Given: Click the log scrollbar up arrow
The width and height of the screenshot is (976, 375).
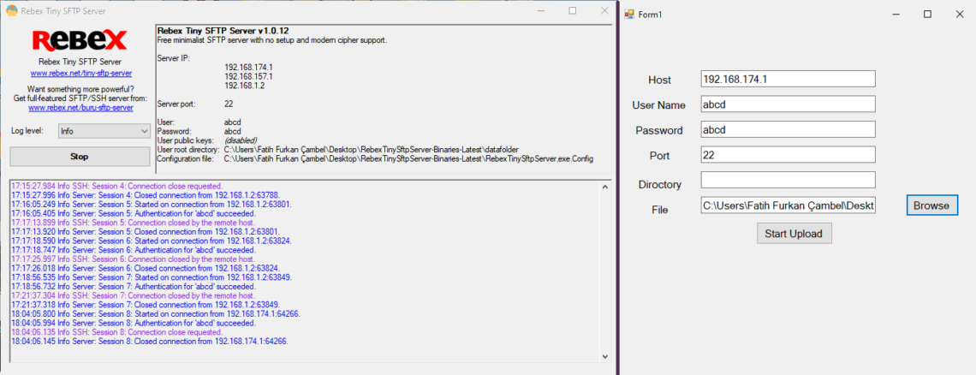Looking at the screenshot, I should 606,187.
